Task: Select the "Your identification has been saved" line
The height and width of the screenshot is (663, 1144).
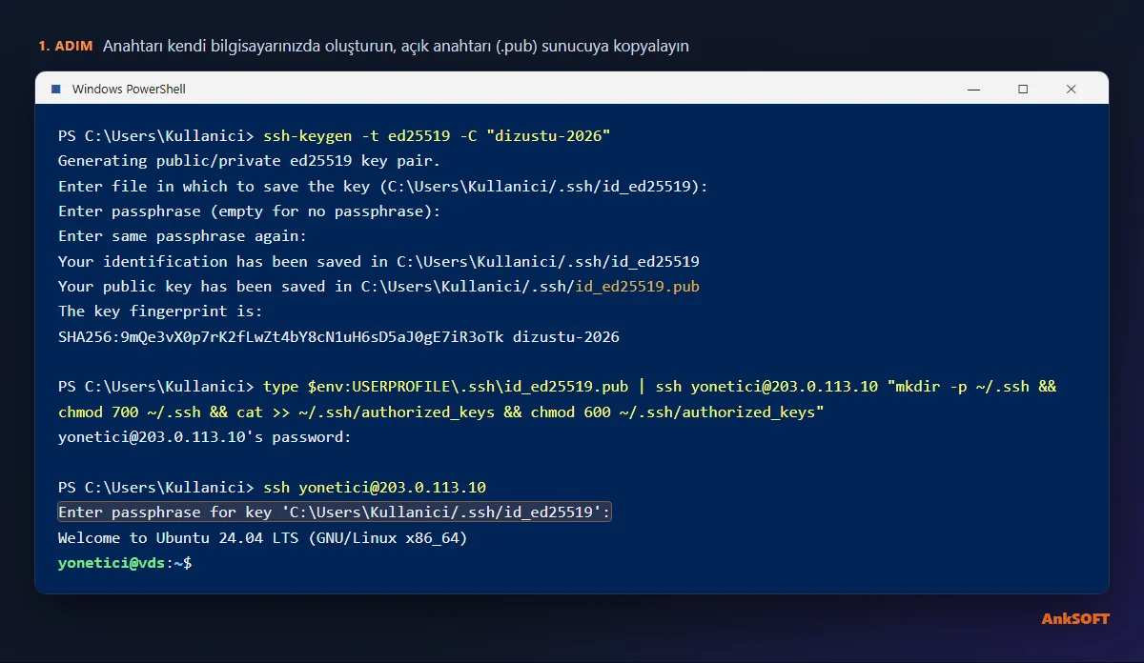Action: pos(378,261)
